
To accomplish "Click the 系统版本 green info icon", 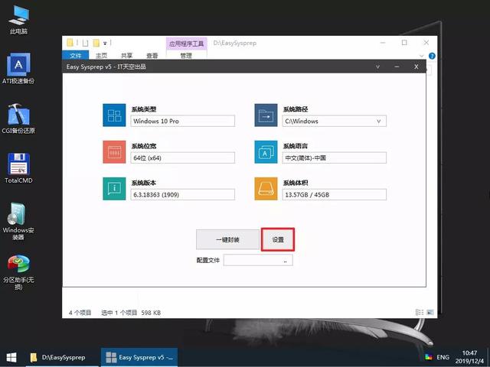I will tap(114, 189).
